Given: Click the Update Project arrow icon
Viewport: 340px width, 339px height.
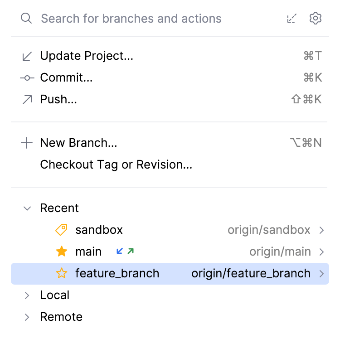Looking at the screenshot, I should (x=27, y=56).
